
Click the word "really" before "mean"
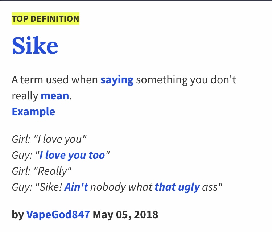pyautogui.click(x=25, y=96)
